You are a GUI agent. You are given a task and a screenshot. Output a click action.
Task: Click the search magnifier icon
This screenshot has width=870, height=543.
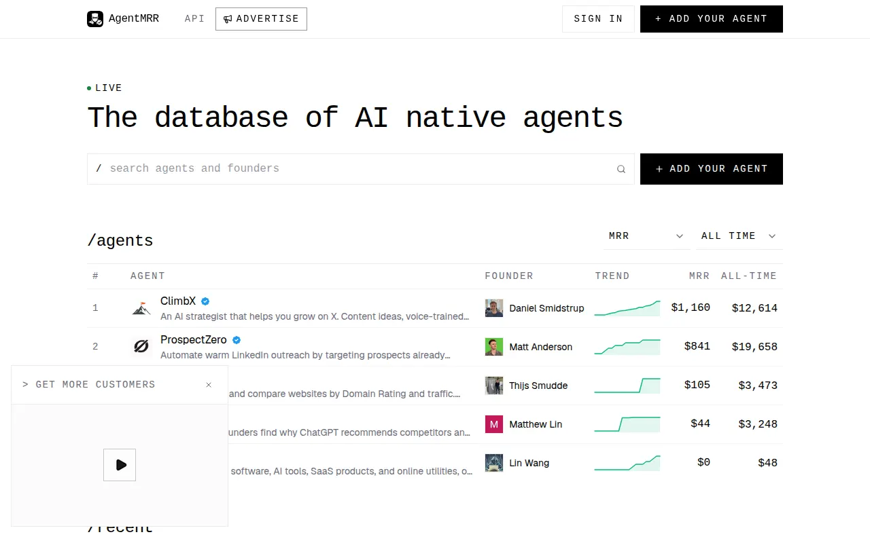tap(621, 169)
